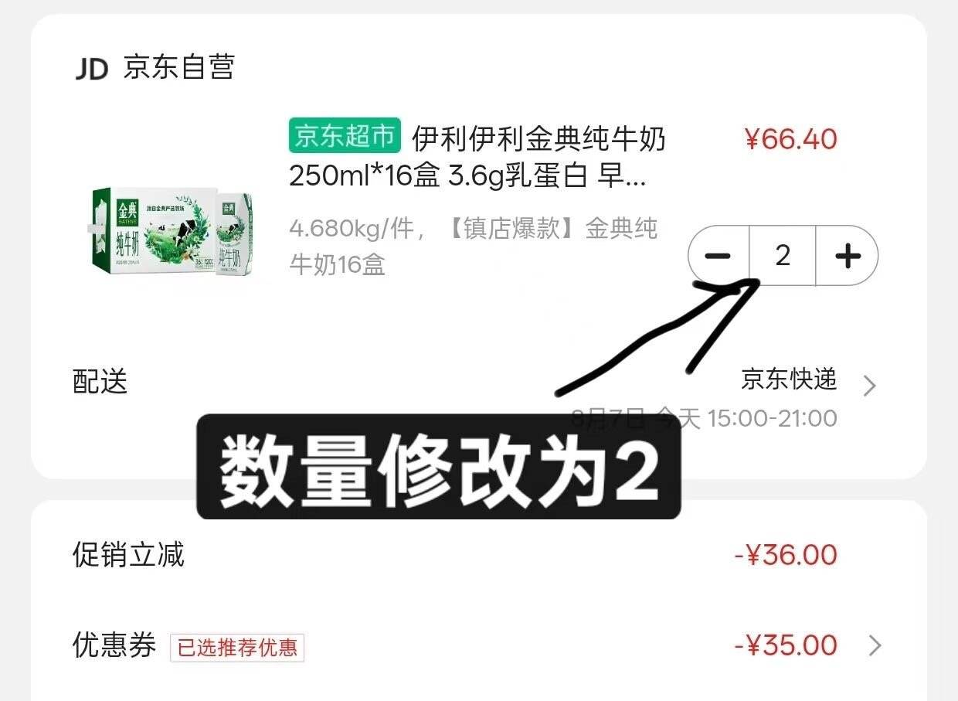Decrease quantity with the minus button
Image resolution: width=958 pixels, height=701 pixels.
pyautogui.click(x=718, y=256)
